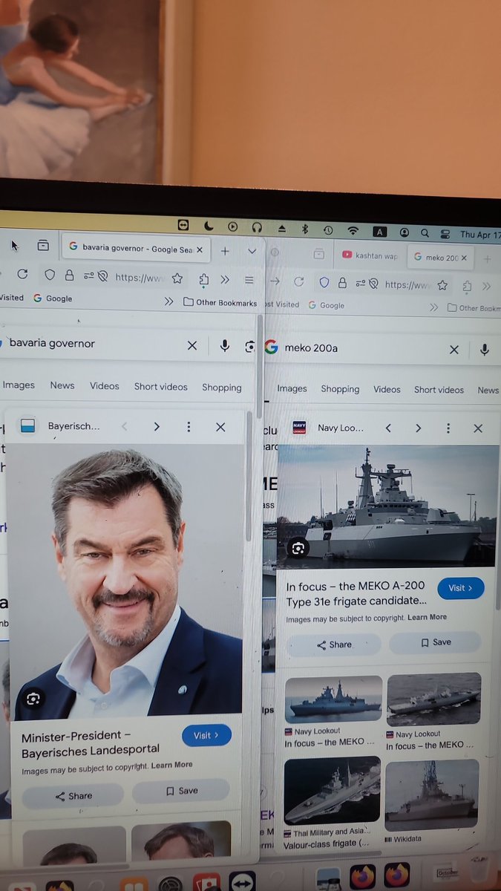Open Other Bookmarks folder in bavaria governor window

coord(220,302)
